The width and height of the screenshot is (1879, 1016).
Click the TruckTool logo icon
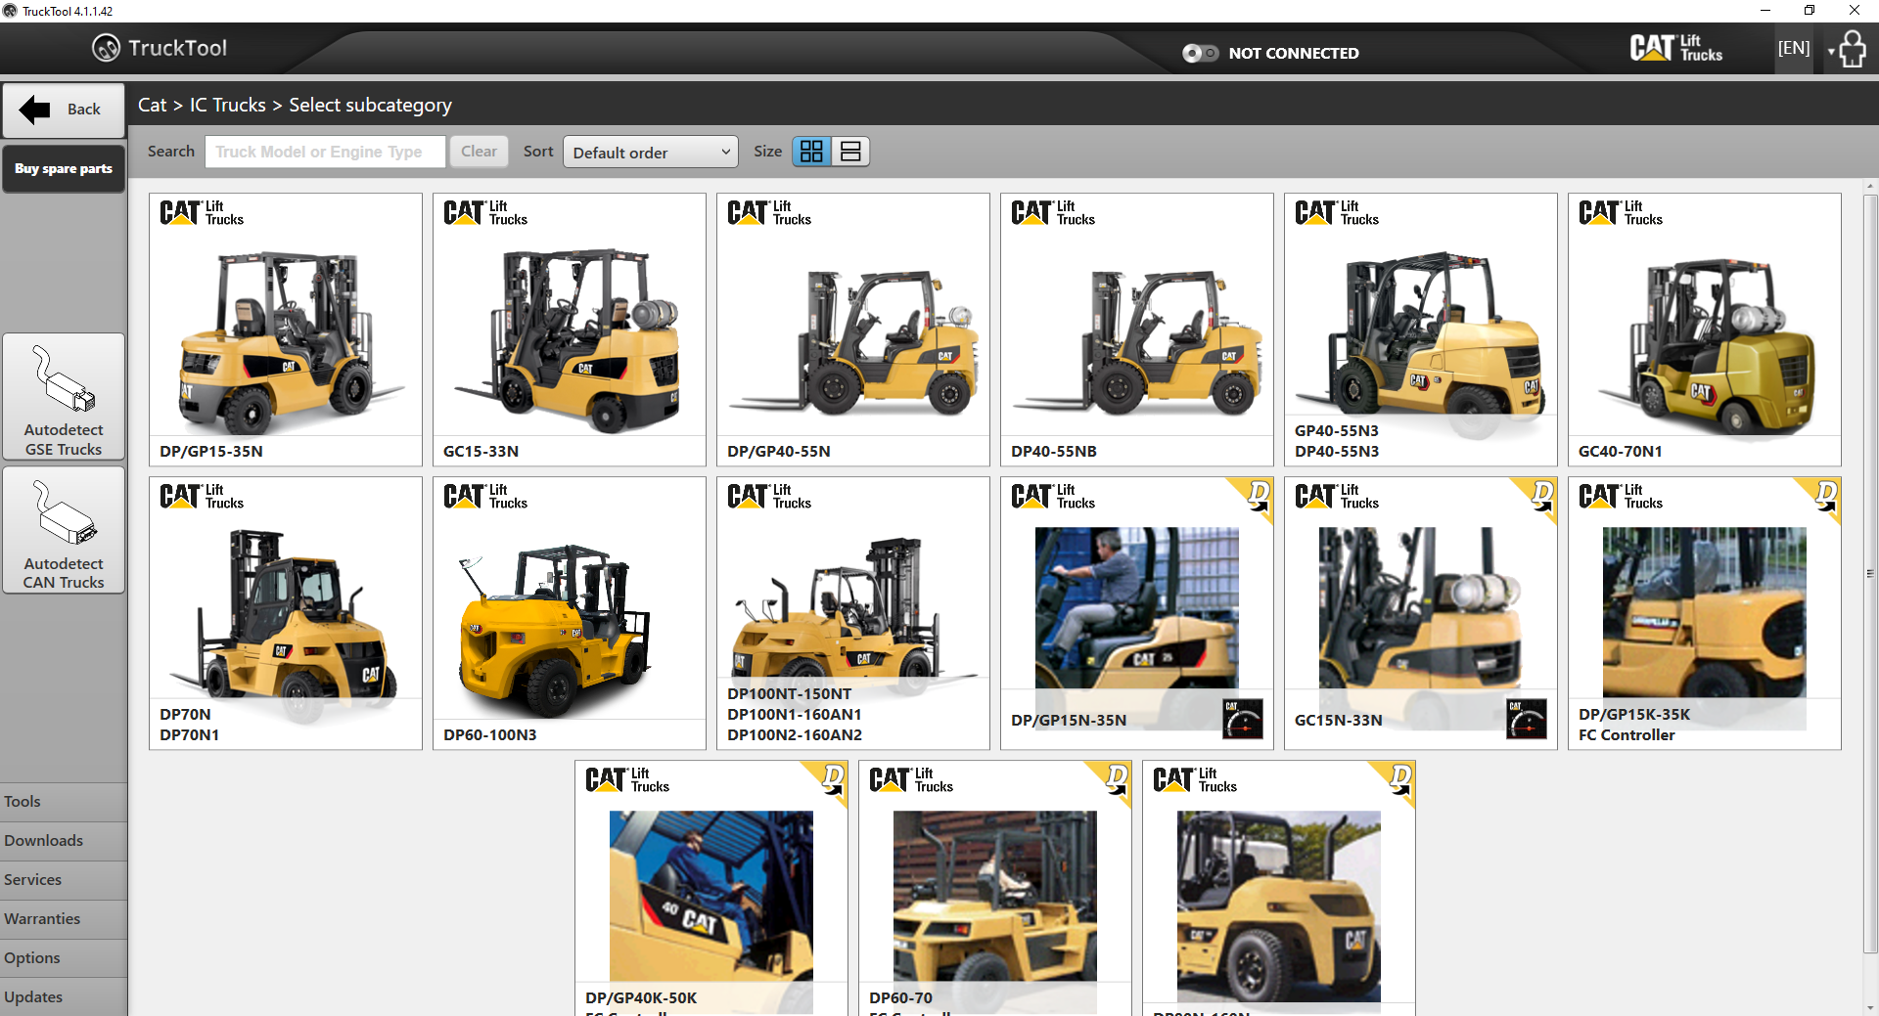(106, 48)
